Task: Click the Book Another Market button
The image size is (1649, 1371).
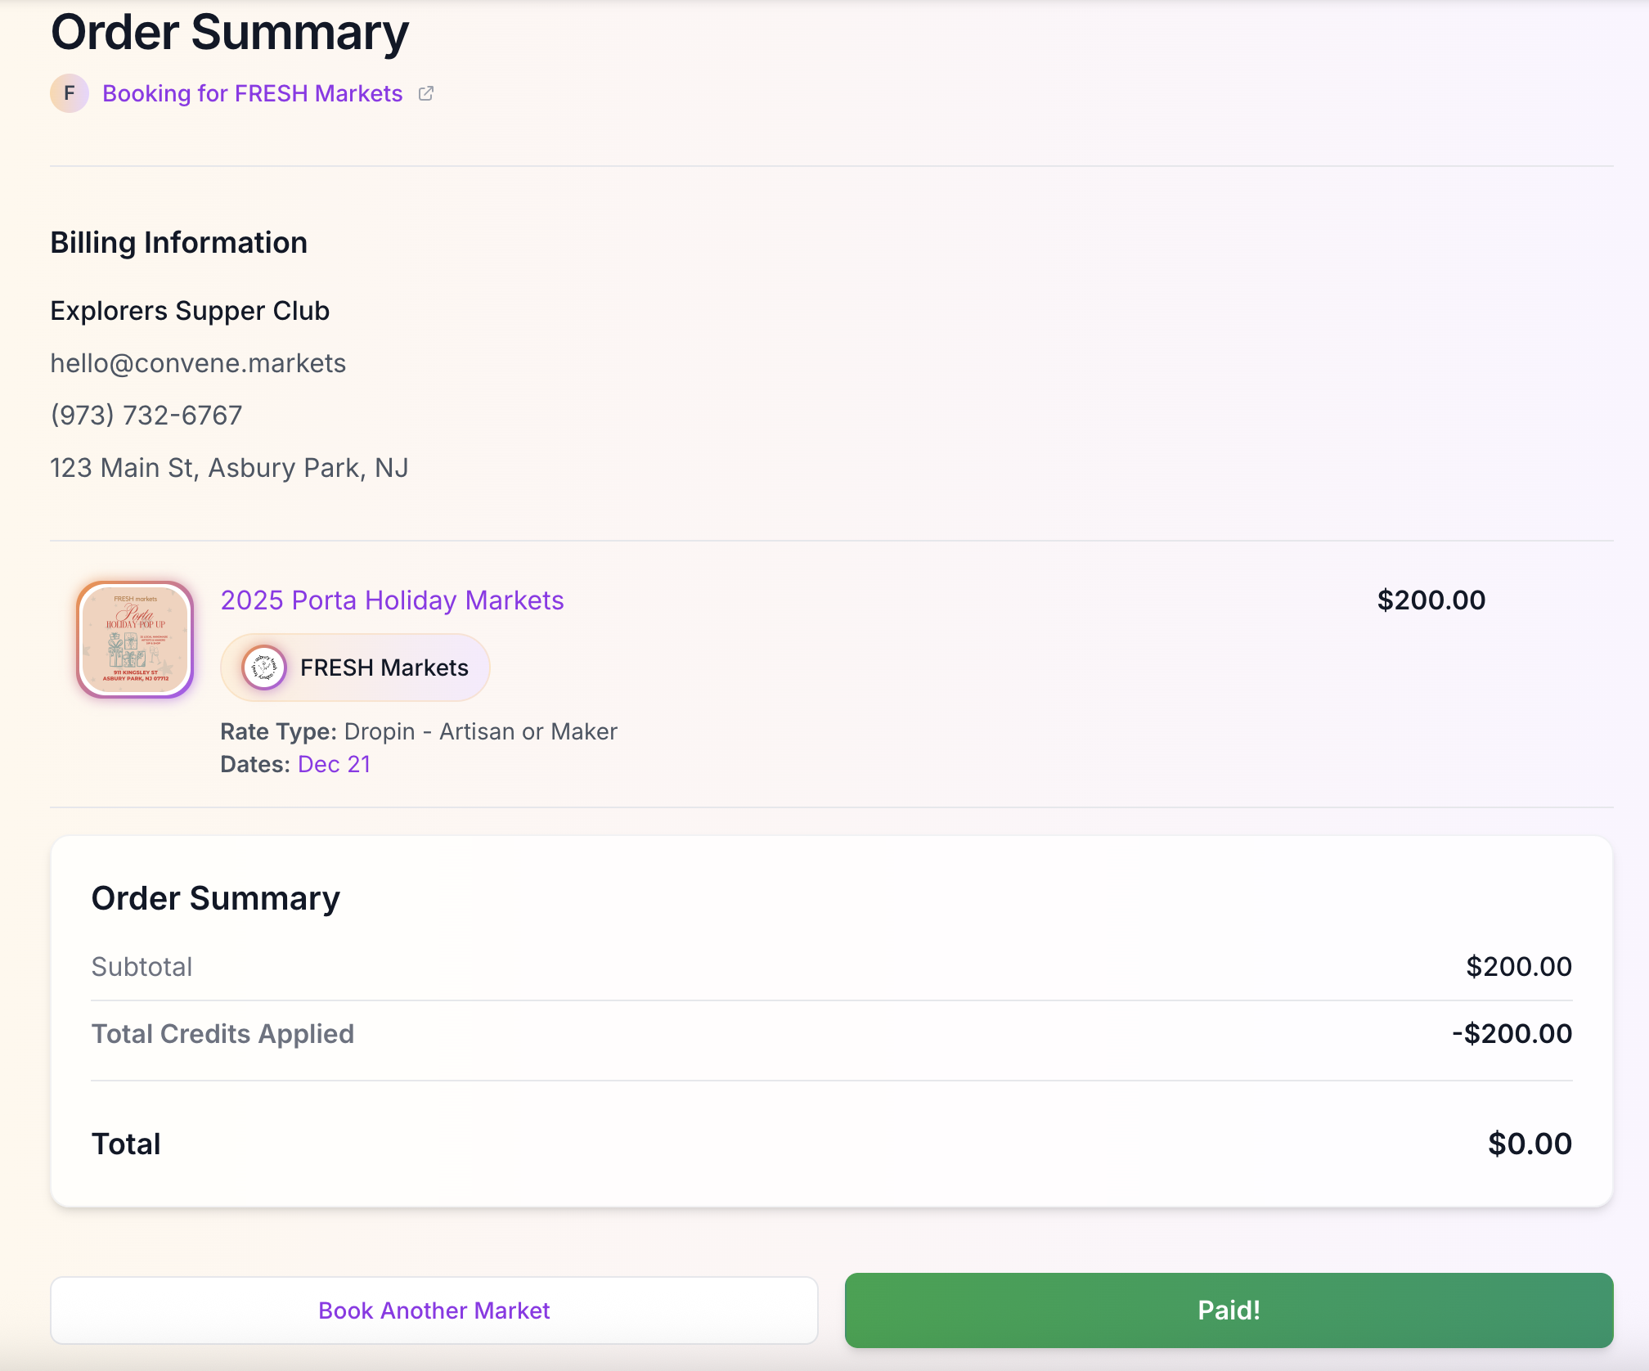Action: click(434, 1310)
